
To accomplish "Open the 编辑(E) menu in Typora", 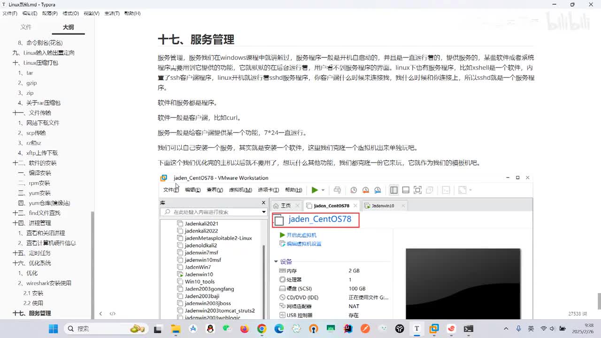I will point(30,14).
